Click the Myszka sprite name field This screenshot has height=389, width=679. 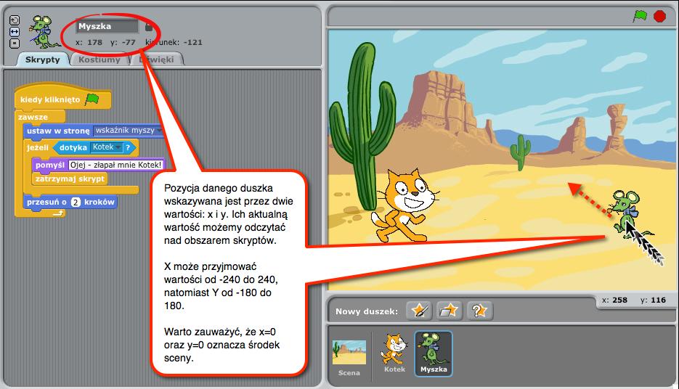(x=107, y=26)
